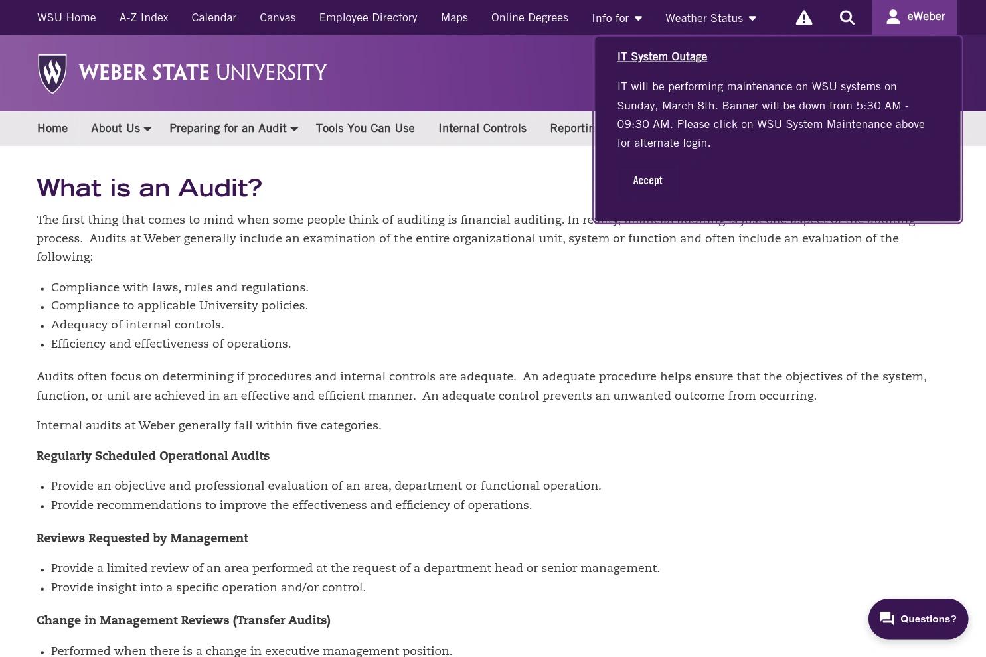Accept the IT outage notice
This screenshot has width=986, height=657.
(x=647, y=181)
